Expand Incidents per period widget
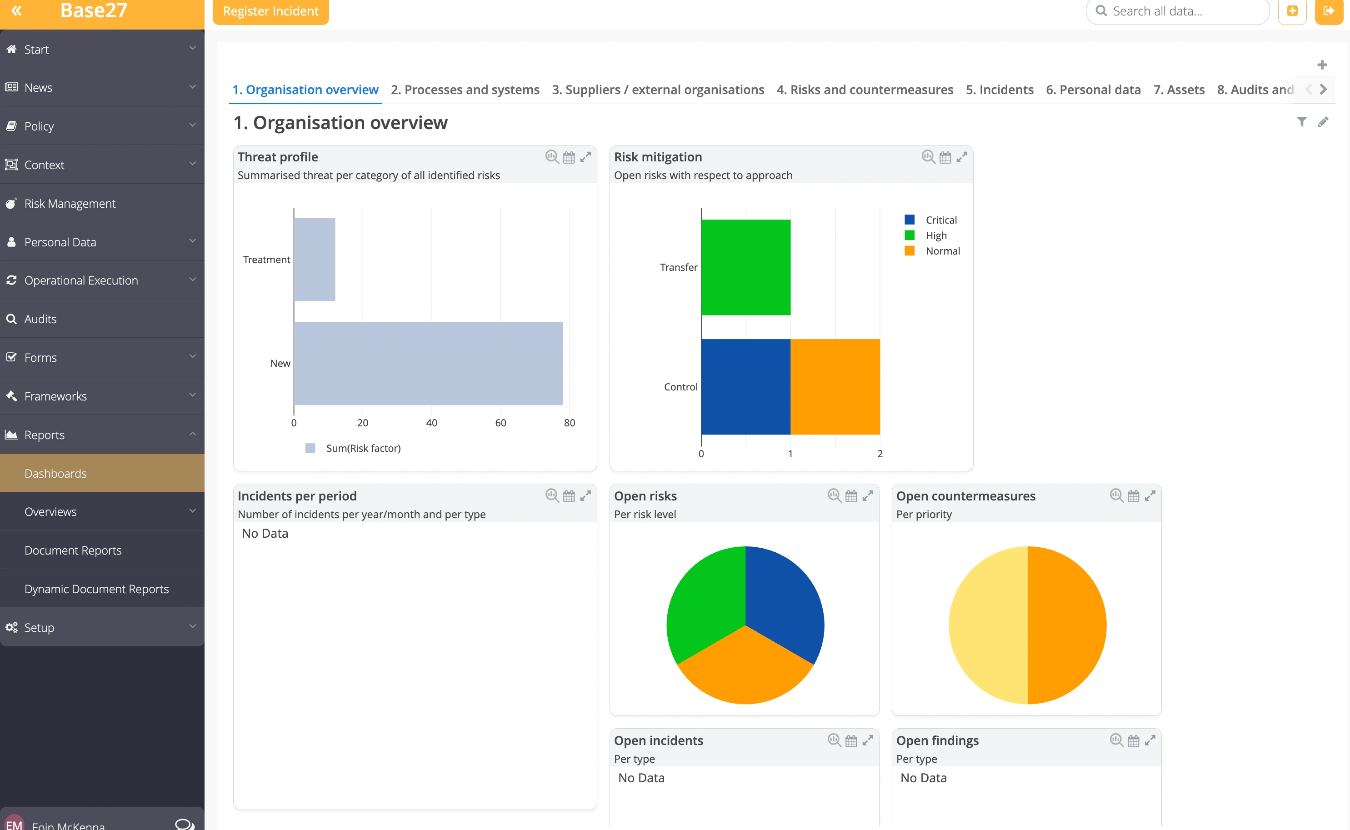Screen dimensions: 1350x830 point(585,496)
